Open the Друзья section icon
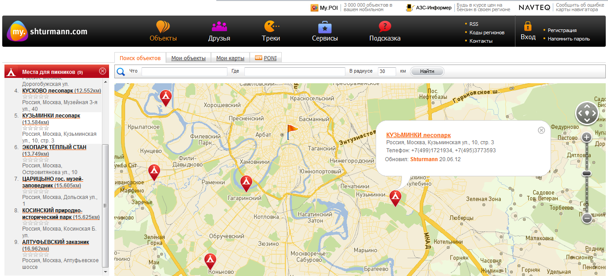The height and width of the screenshot is (276, 608). click(219, 27)
